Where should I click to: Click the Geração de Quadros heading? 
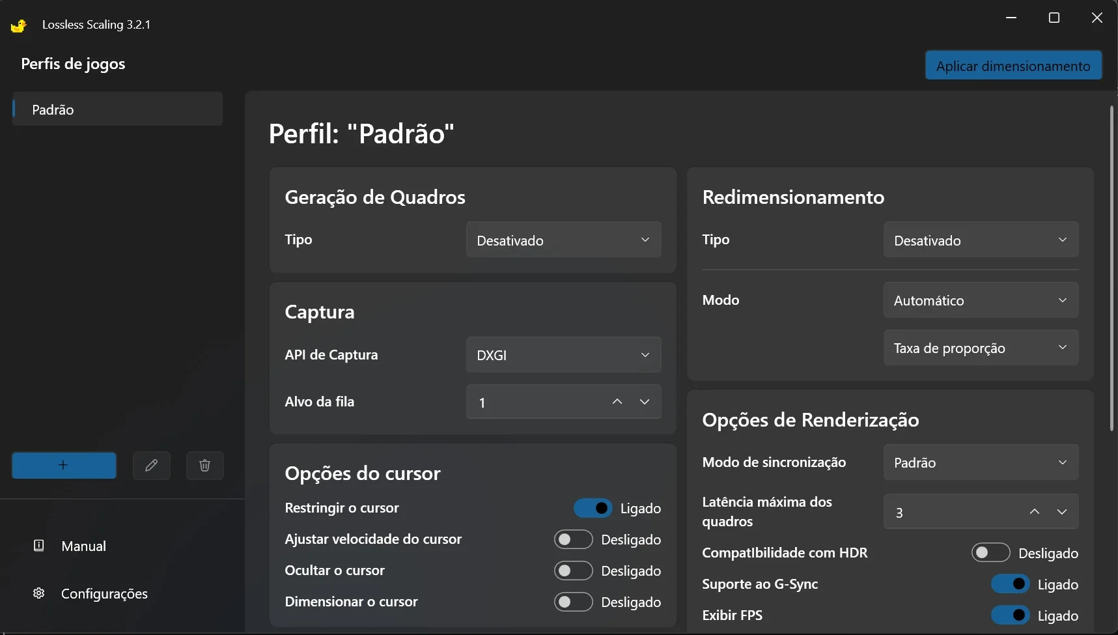pyautogui.click(x=375, y=197)
